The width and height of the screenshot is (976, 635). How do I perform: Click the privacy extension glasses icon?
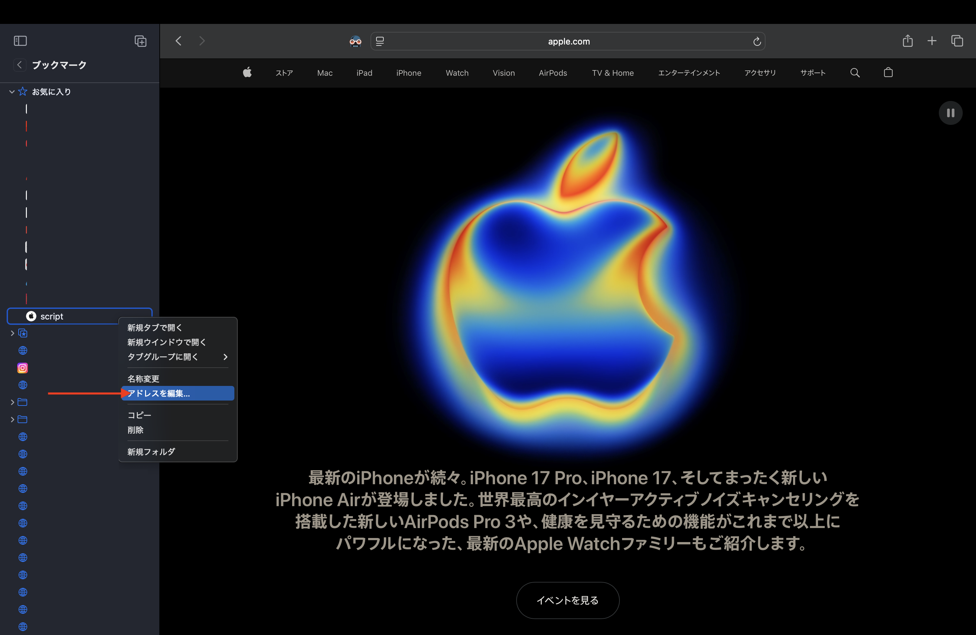[x=355, y=42]
